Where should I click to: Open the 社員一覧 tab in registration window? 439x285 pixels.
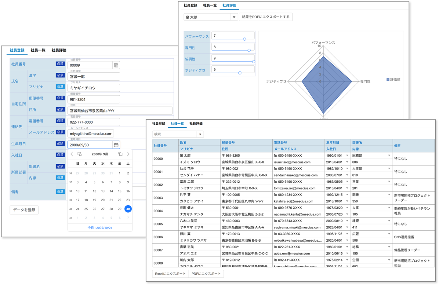pyautogui.click(x=38, y=50)
